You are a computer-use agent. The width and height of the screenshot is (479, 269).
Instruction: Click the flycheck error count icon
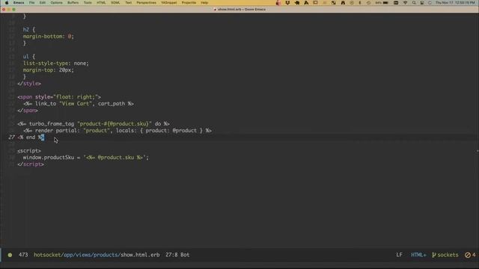470,255
